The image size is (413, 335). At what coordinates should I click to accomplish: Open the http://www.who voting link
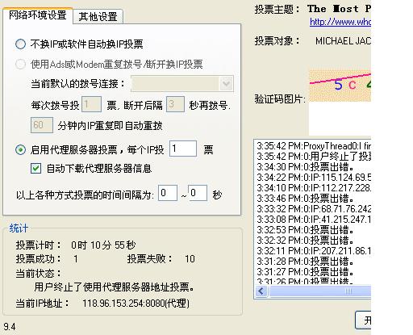click(x=340, y=22)
